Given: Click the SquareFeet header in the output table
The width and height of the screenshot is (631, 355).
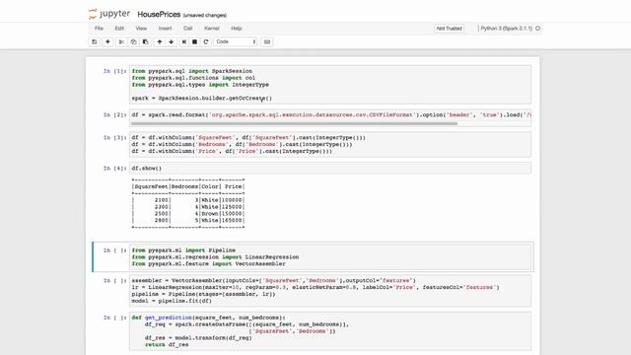Looking at the screenshot, I should (x=151, y=186).
